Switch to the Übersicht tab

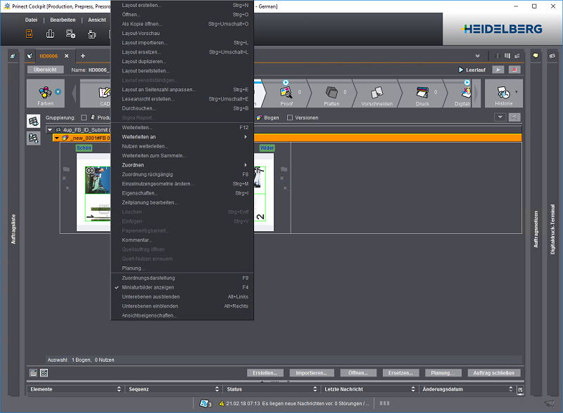[x=46, y=70]
